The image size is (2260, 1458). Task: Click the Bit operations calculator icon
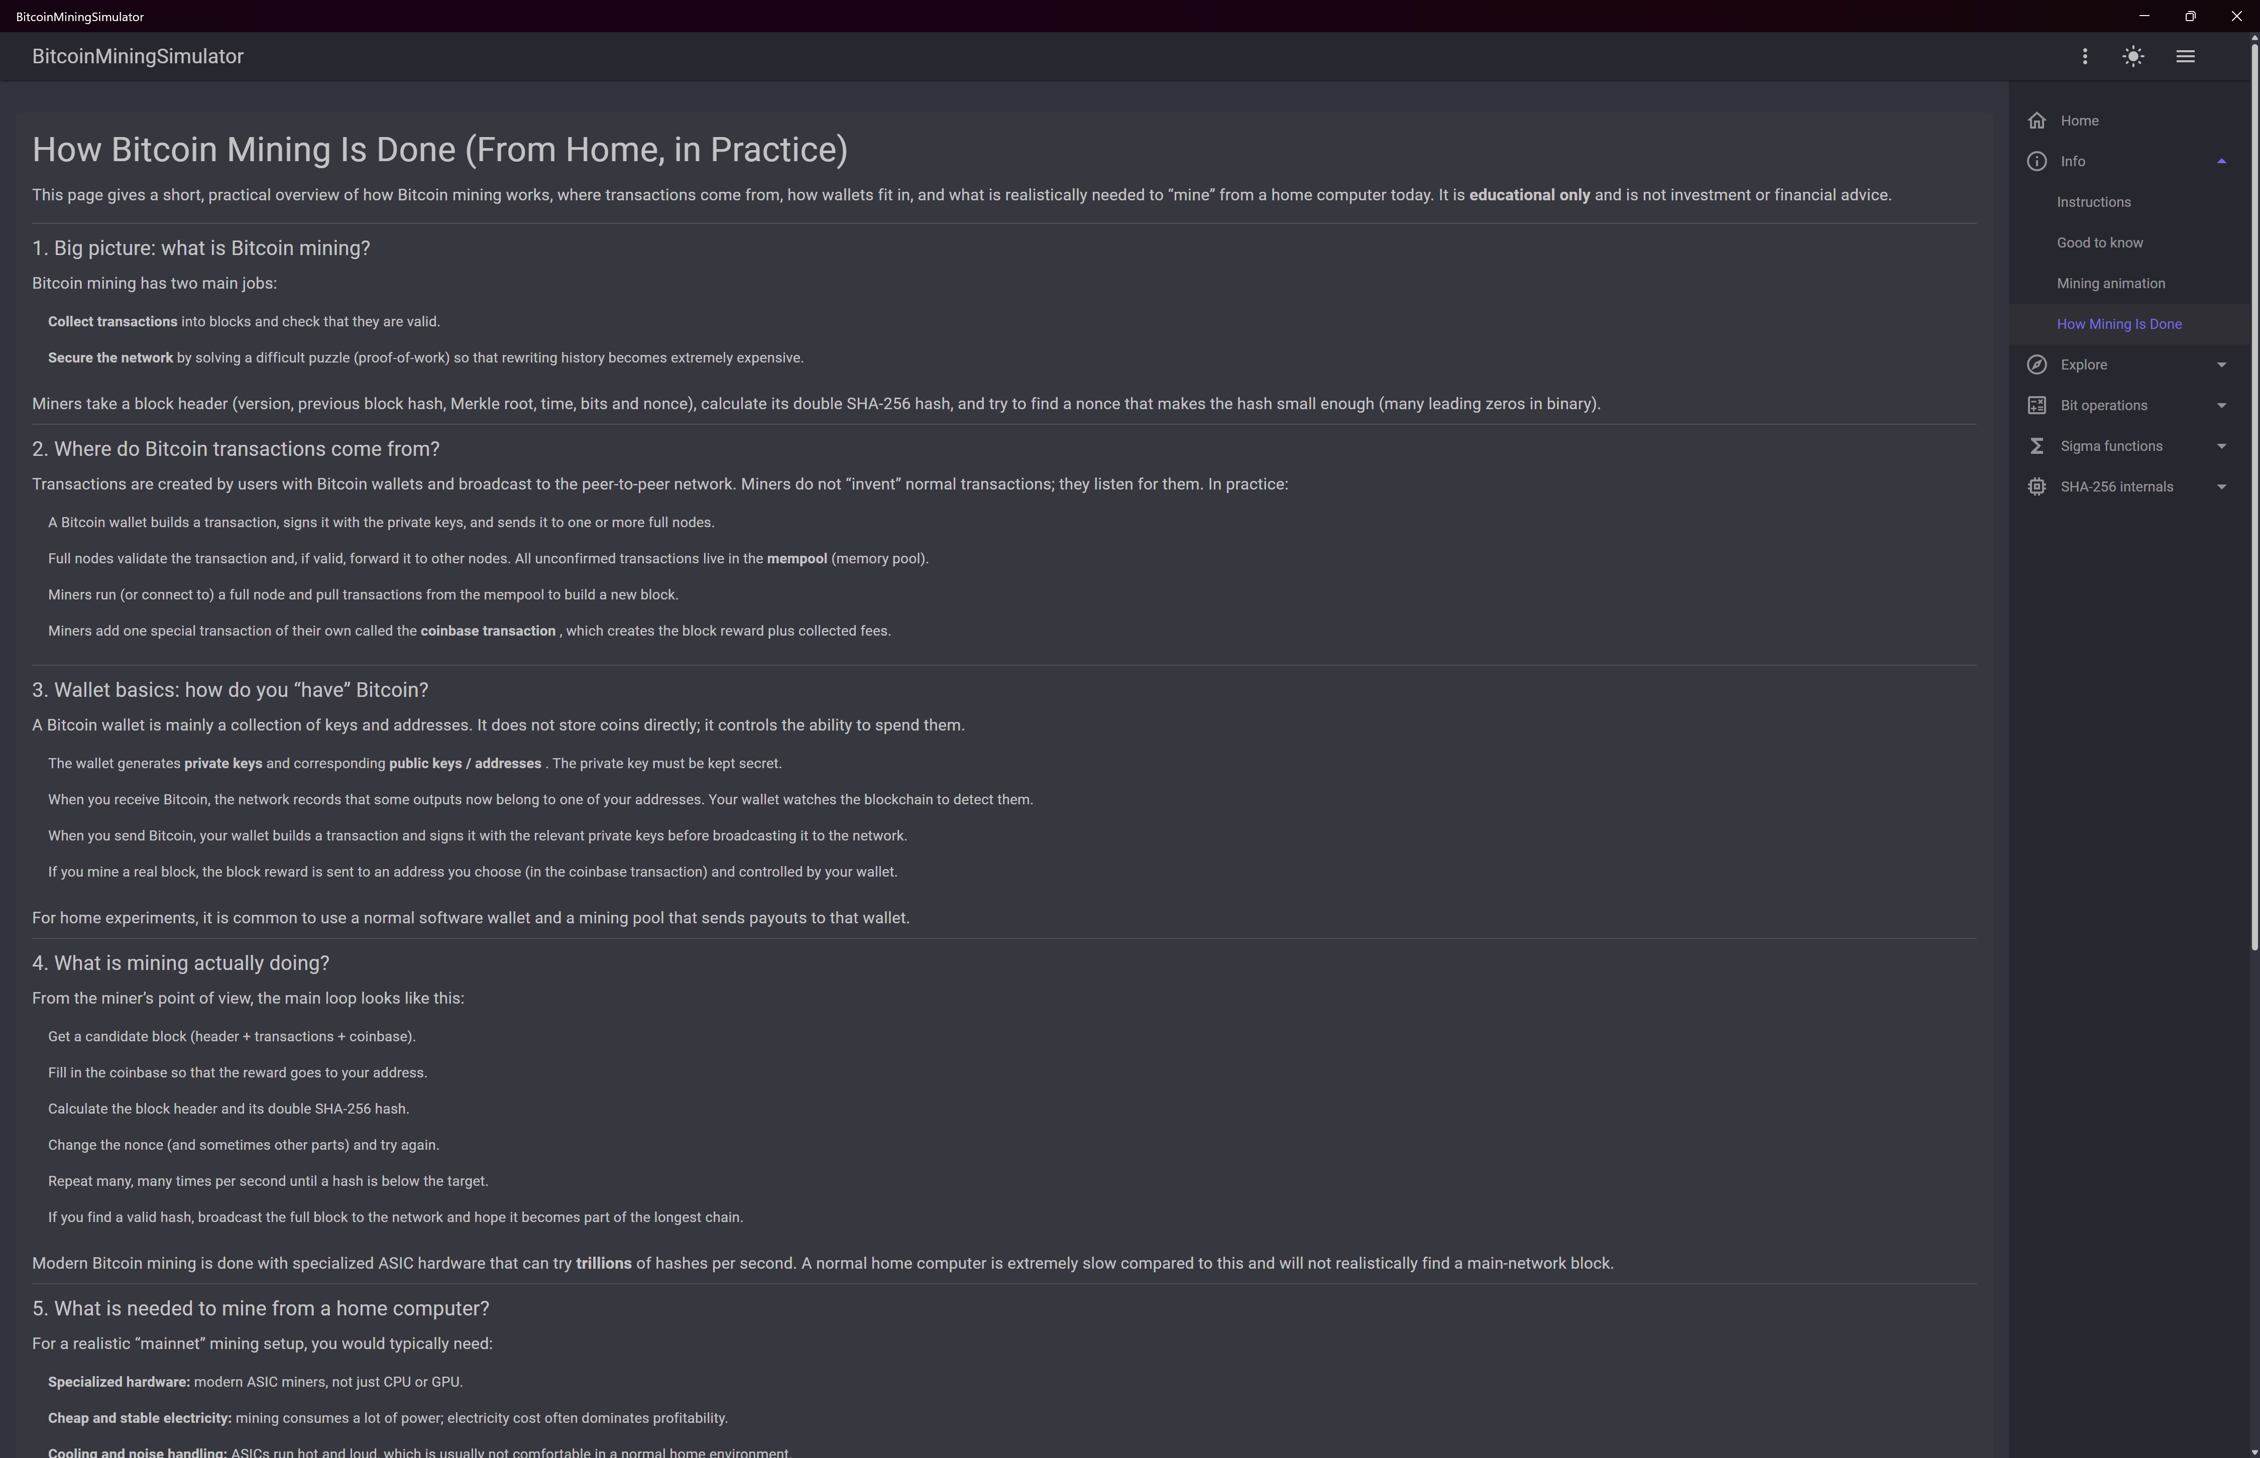(2037, 405)
